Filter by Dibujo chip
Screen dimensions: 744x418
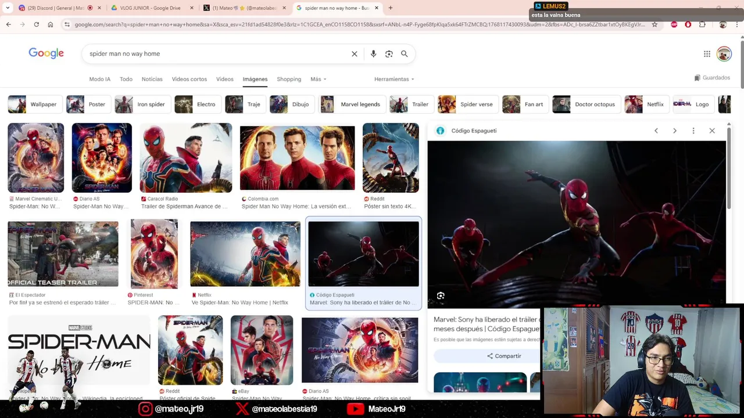tap(292, 105)
